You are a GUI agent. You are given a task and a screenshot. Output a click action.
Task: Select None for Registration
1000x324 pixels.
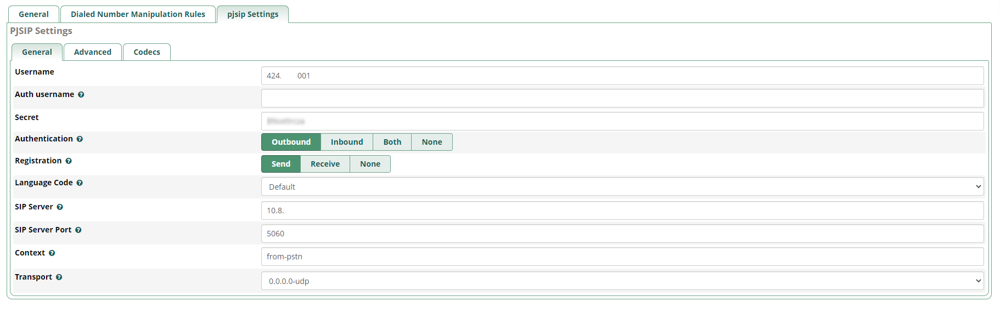pos(370,164)
